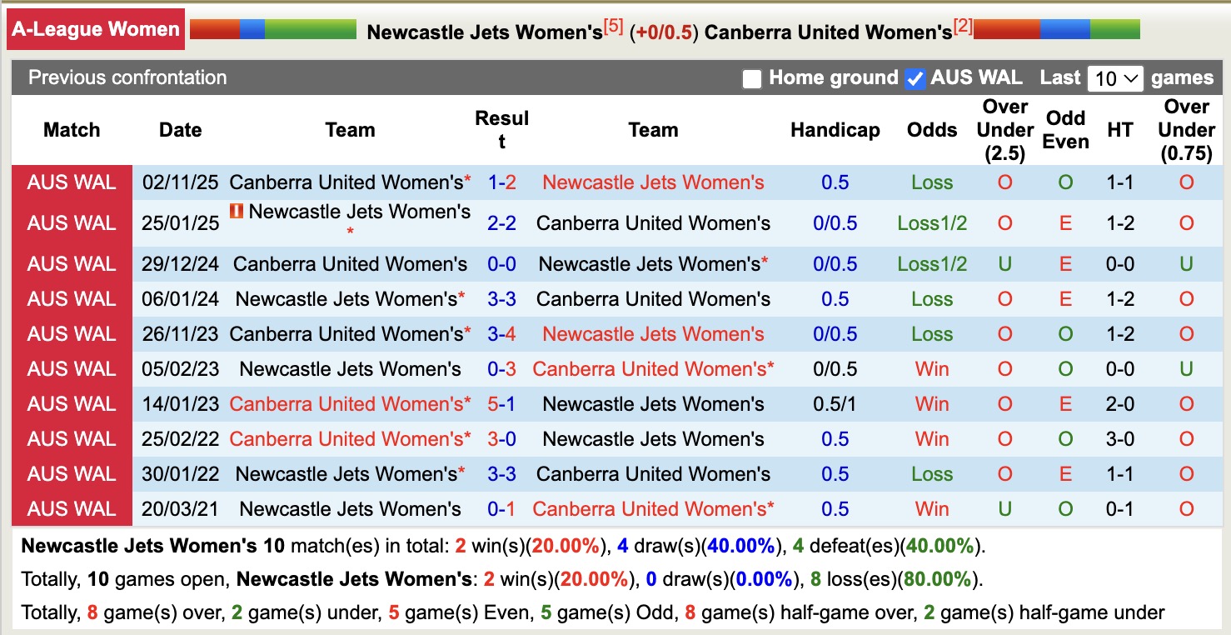The image size is (1231, 635).
Task: Click the asterisk under Newcastle Jets on 25/01/25
Action: click(x=352, y=229)
